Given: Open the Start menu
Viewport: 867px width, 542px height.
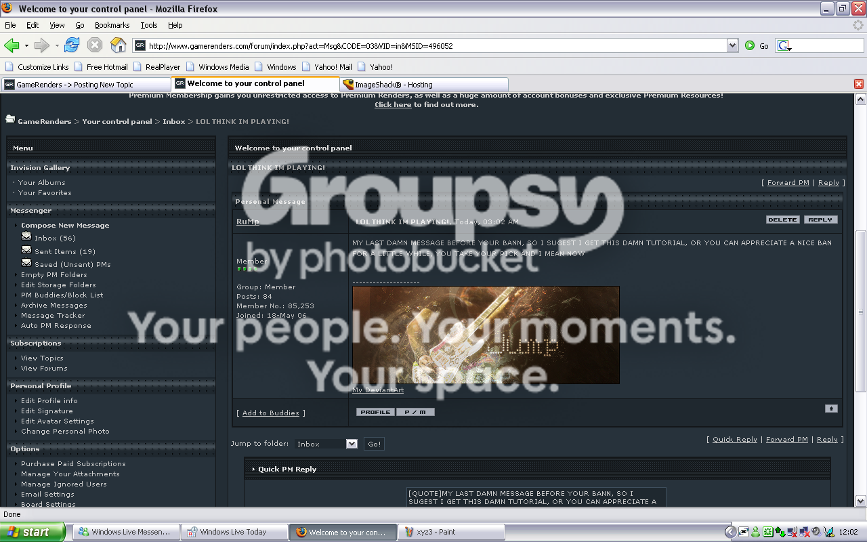Looking at the screenshot, I should pyautogui.click(x=33, y=532).
